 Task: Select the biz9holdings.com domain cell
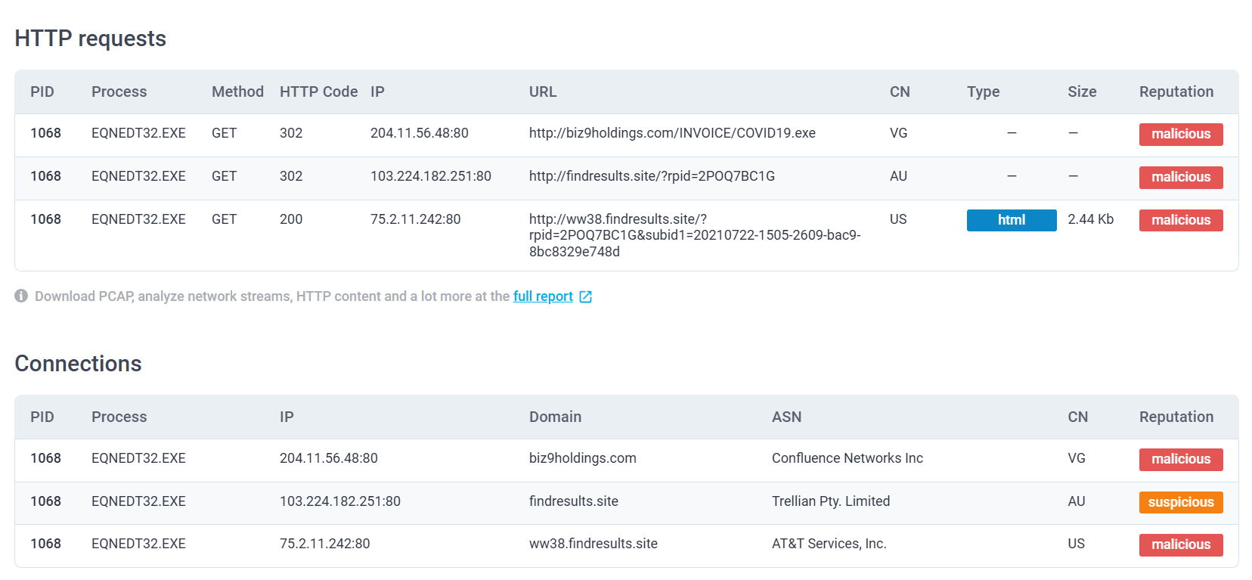point(582,458)
